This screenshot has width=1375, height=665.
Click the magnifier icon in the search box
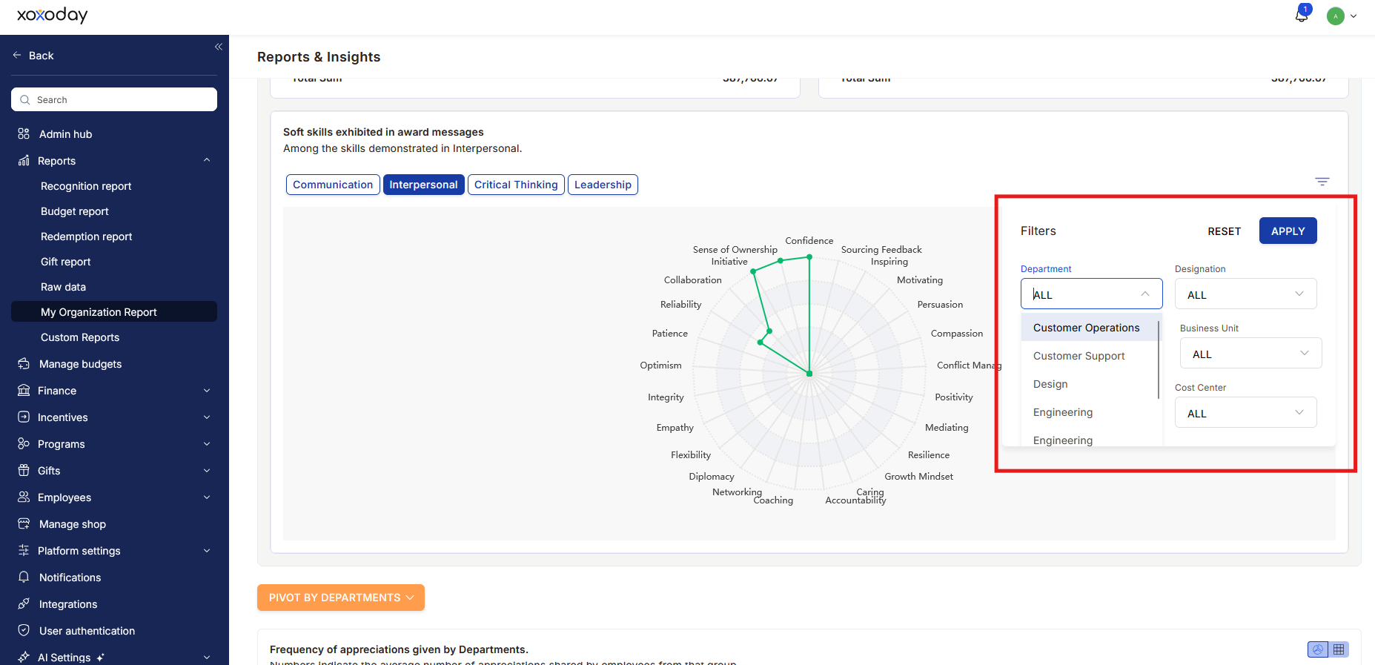[25, 100]
